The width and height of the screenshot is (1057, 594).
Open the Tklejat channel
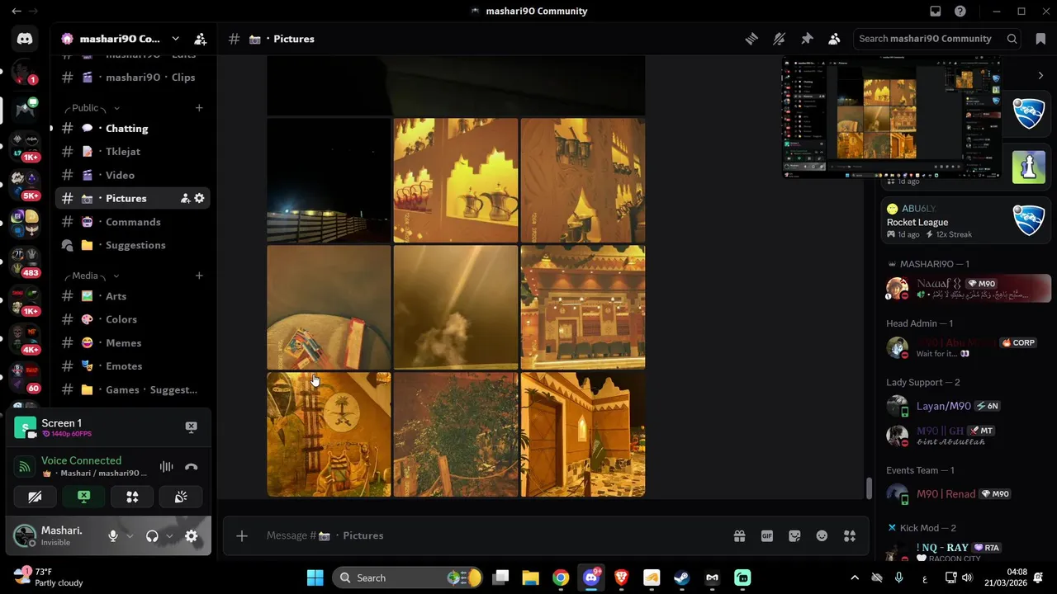pyautogui.click(x=132, y=152)
